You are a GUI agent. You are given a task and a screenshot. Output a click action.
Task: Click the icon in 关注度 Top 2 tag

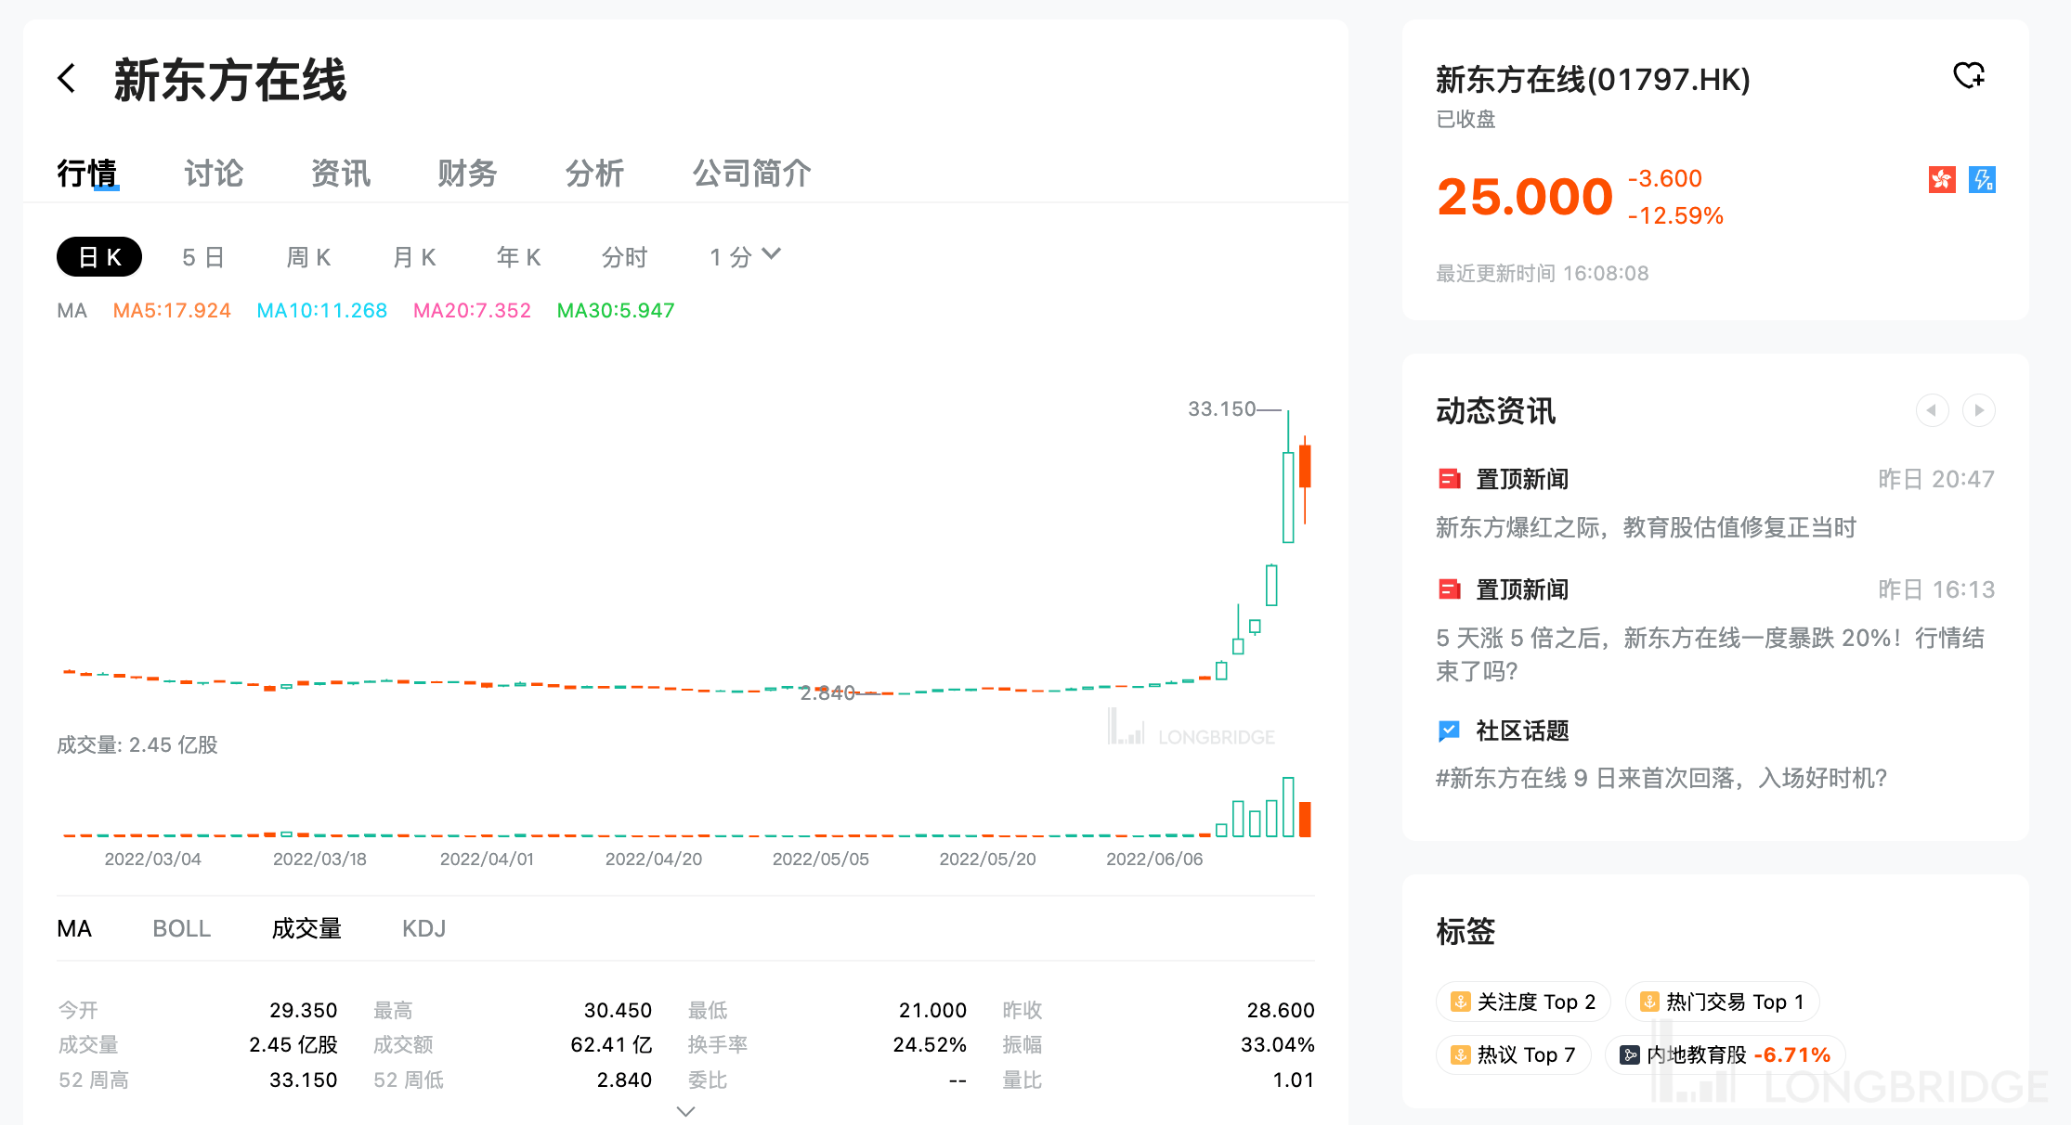click(1461, 1002)
